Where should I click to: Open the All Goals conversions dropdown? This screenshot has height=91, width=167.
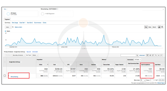(138, 60)
